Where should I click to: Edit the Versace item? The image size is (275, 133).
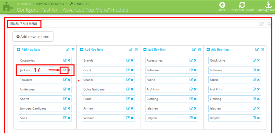(128, 118)
